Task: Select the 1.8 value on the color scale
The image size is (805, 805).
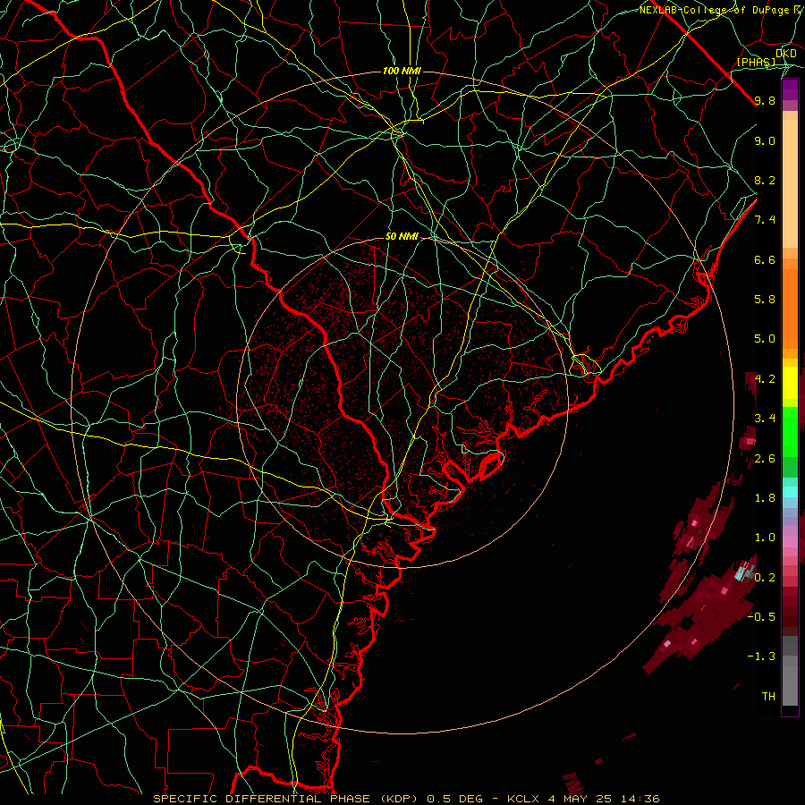Action: click(x=765, y=498)
